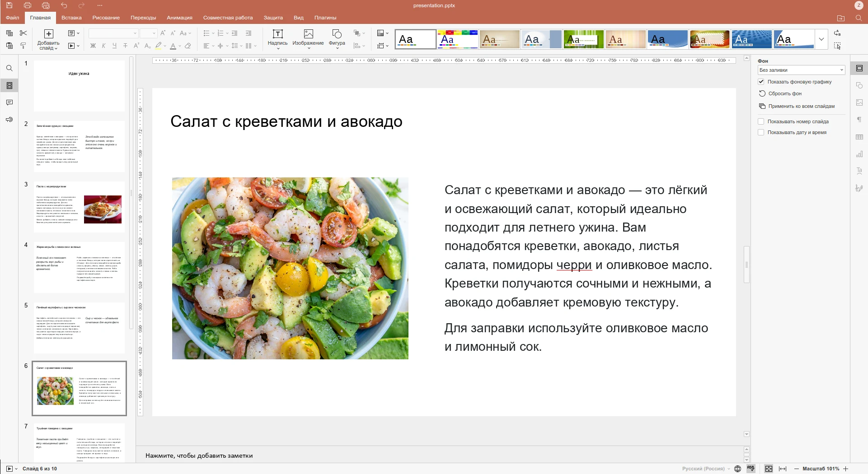Screen dimensions: 868x474
Task: Open search in left sidebar
Action: tap(9, 68)
